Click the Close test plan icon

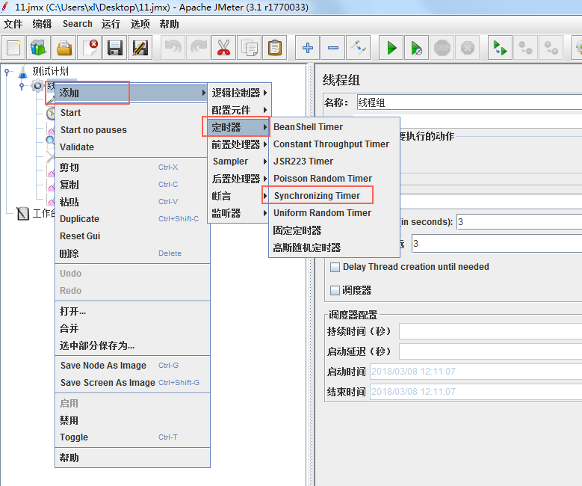[90, 48]
